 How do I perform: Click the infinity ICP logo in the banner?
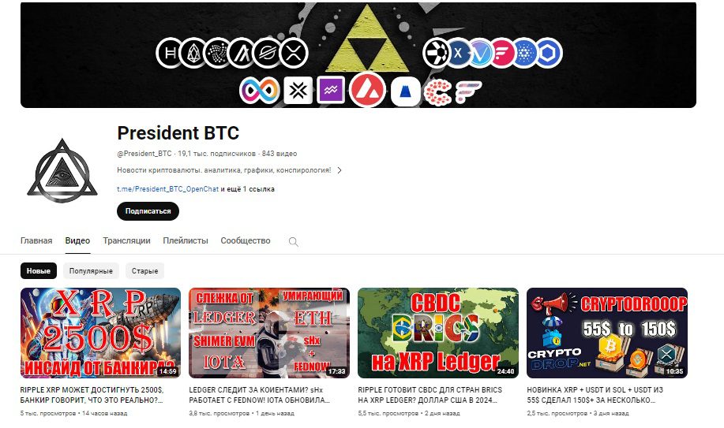coord(260,90)
